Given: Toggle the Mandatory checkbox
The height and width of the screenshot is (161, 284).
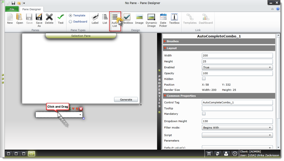Looking at the screenshot, I should [204, 113].
